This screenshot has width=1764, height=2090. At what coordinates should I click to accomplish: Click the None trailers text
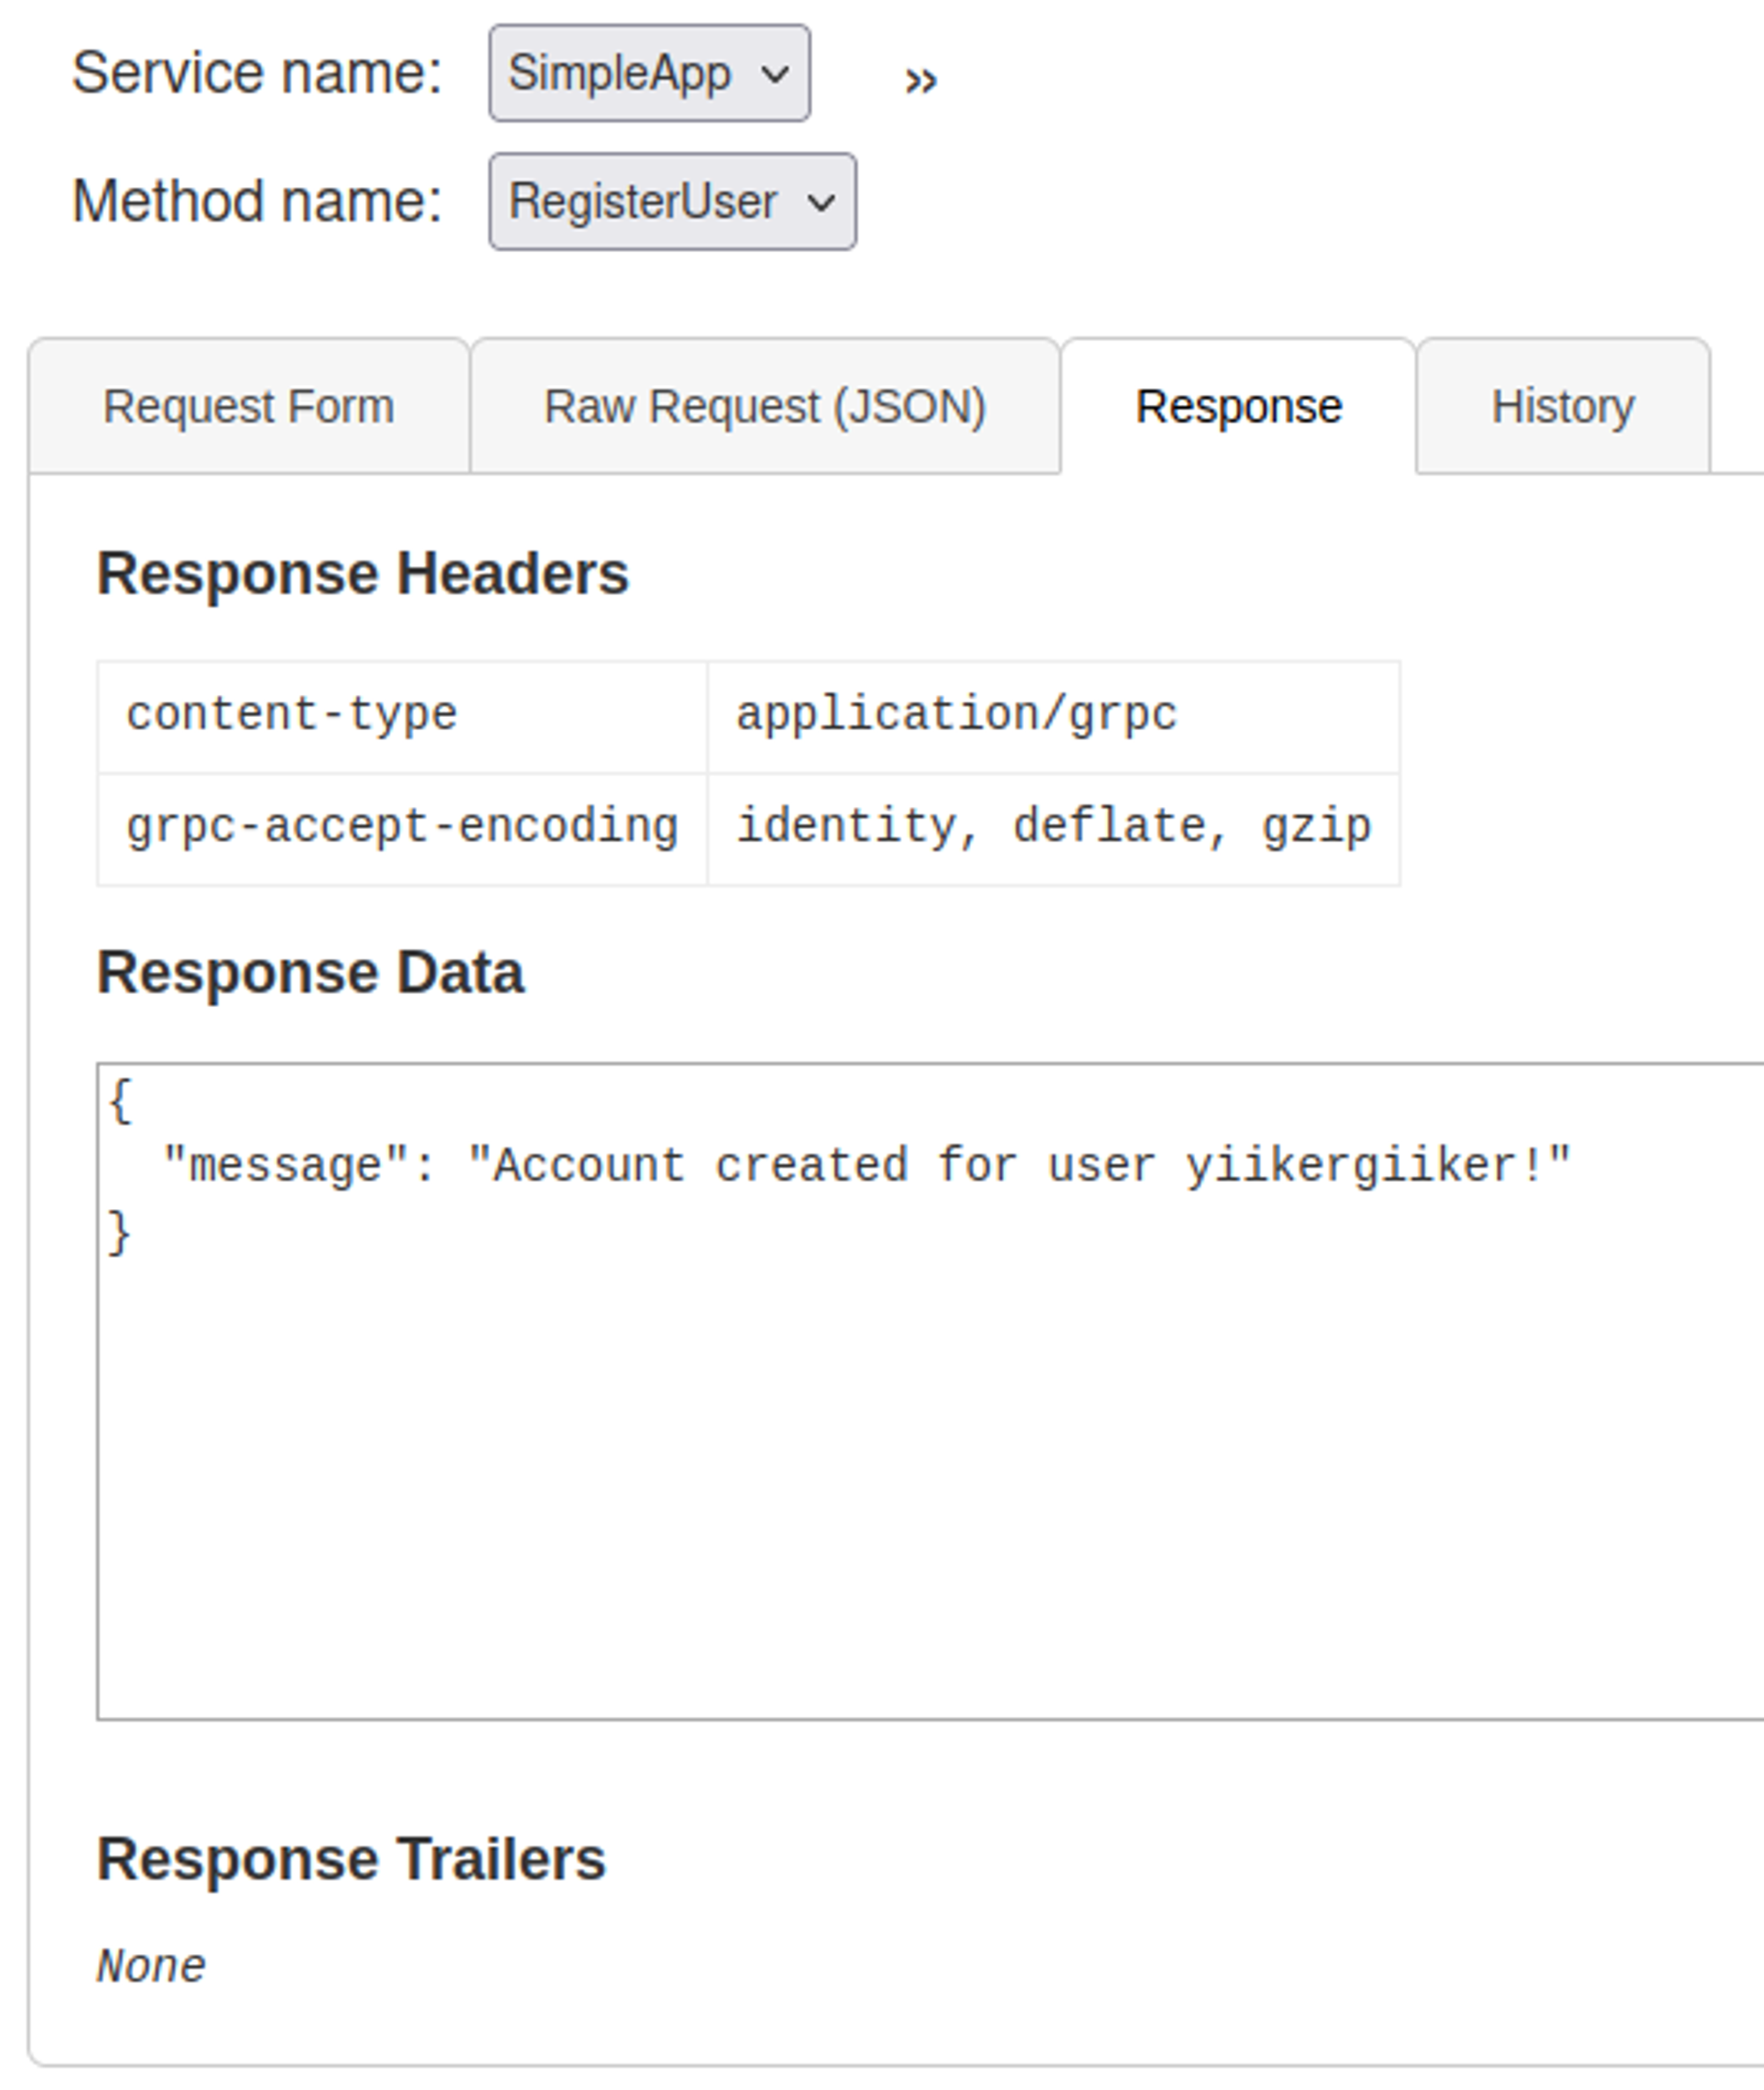click(x=151, y=1966)
